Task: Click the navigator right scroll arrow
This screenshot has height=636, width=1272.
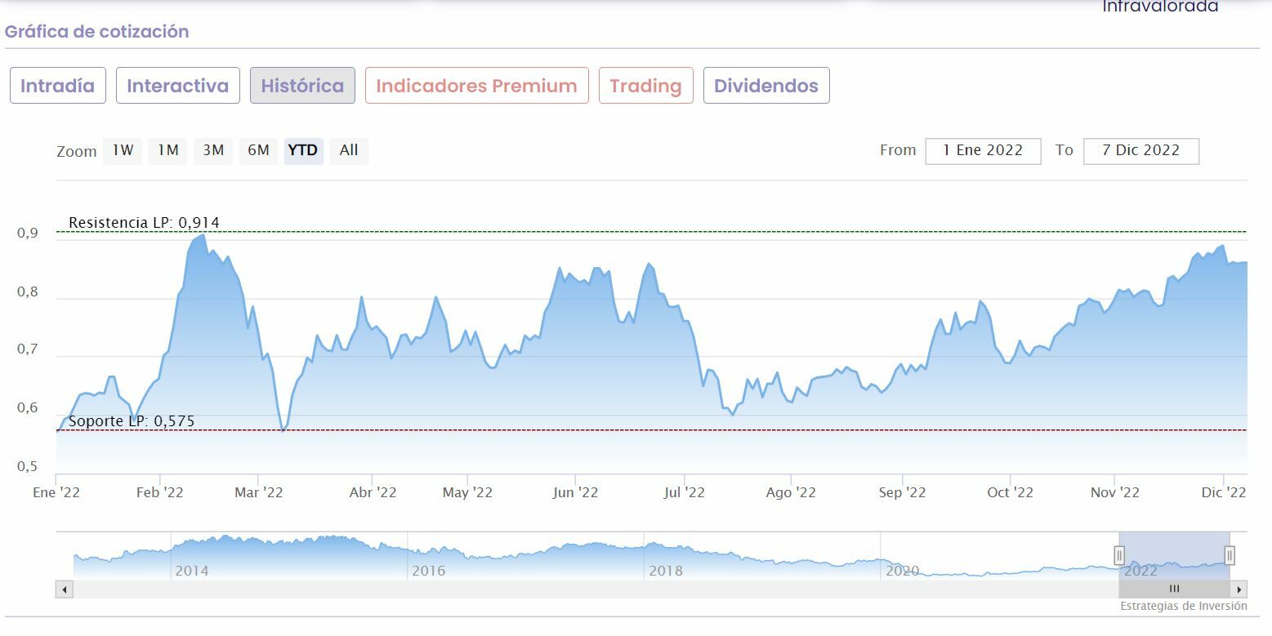Action: 1239,589
